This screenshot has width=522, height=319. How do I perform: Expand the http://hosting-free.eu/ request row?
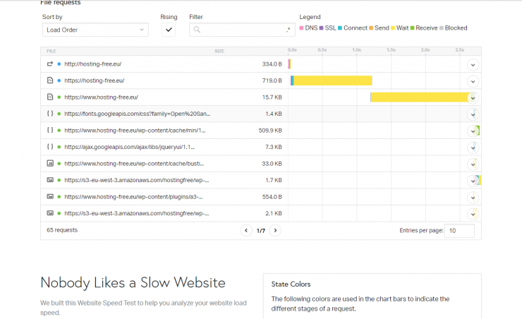[x=473, y=65]
